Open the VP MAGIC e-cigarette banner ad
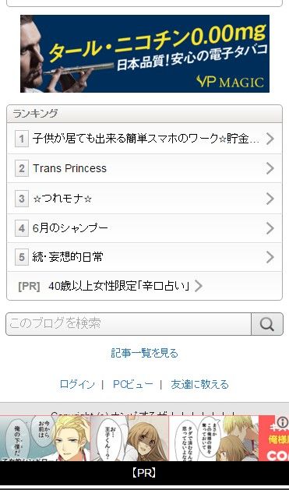This screenshot has width=289, height=490. tap(145, 54)
